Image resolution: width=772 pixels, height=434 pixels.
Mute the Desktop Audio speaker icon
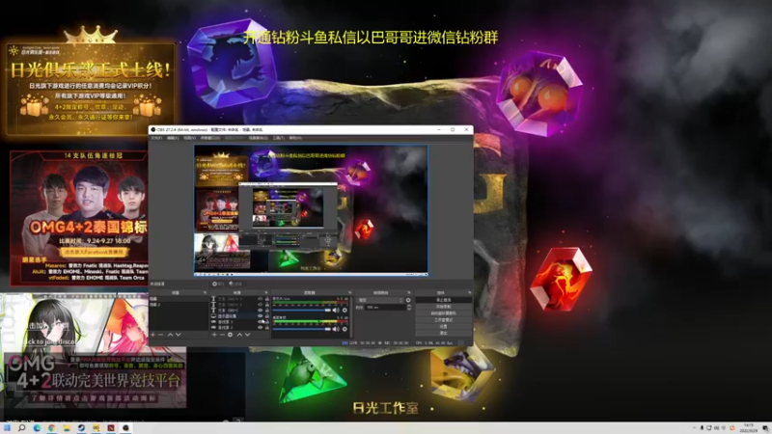pos(336,329)
